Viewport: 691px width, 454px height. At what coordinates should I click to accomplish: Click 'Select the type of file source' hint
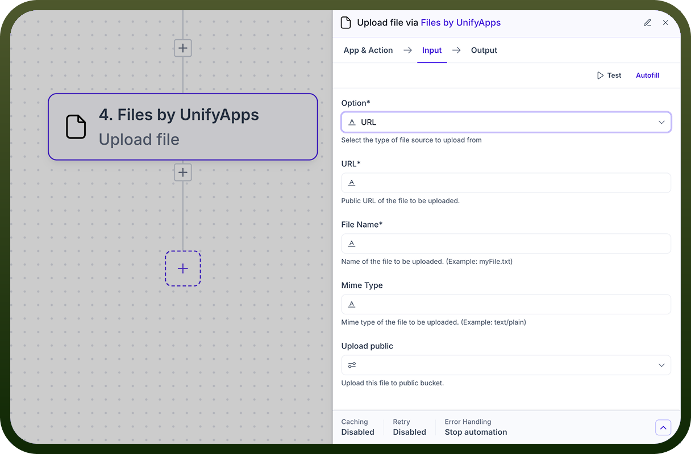411,140
